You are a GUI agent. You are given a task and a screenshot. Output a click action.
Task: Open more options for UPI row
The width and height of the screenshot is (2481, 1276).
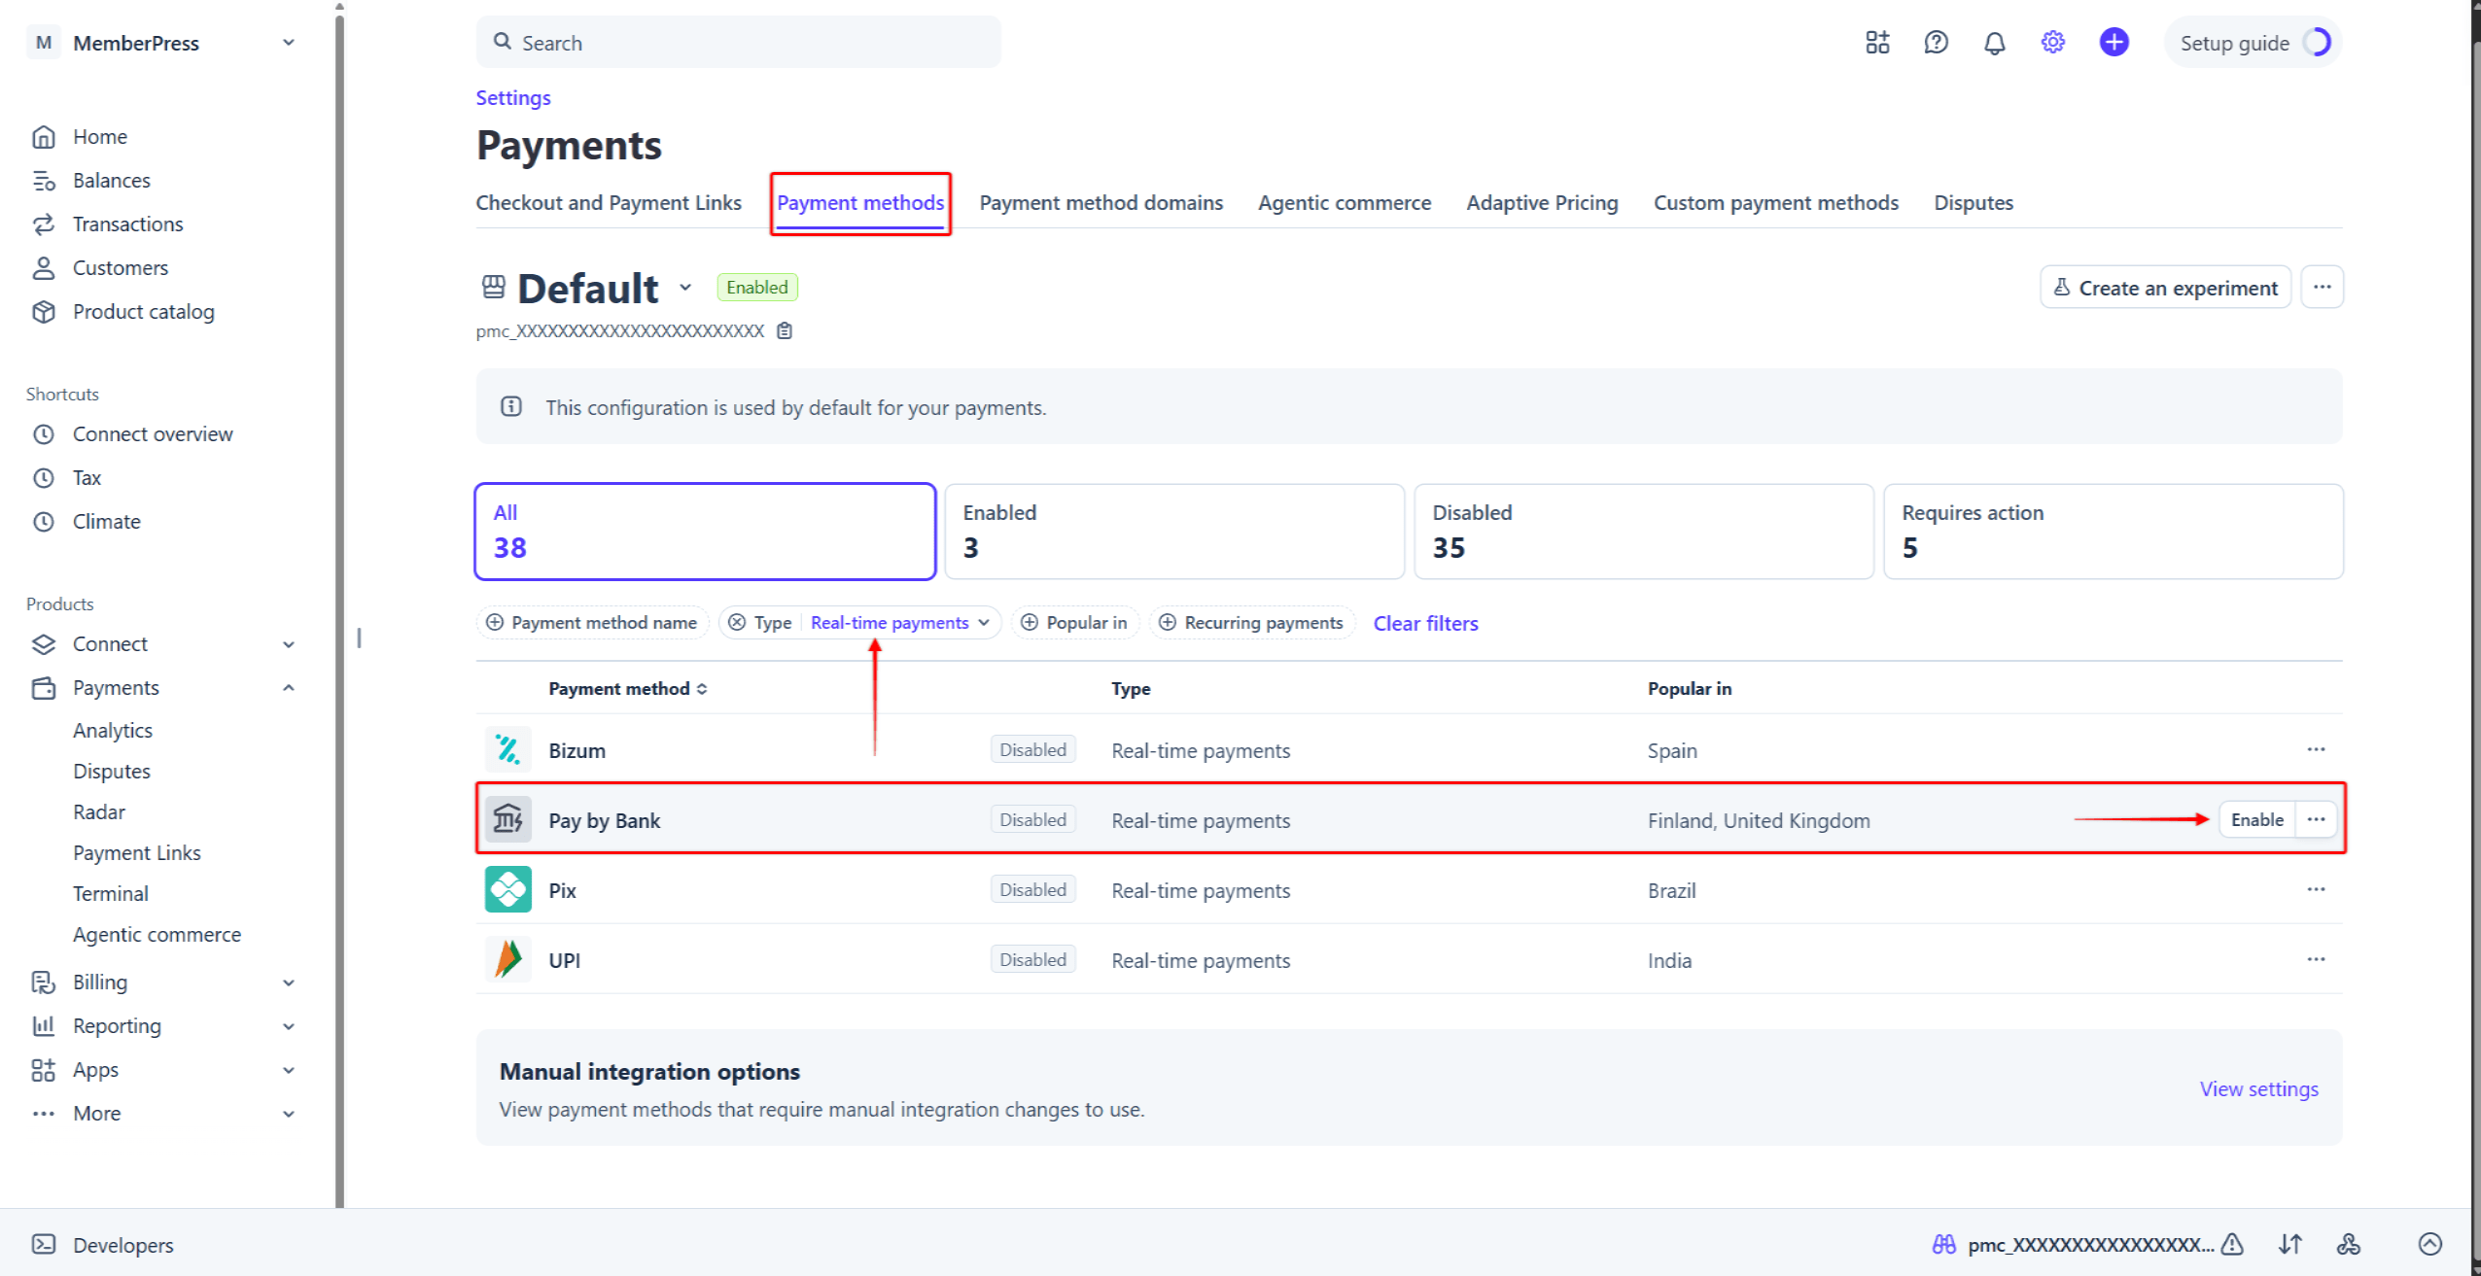coord(2316,959)
